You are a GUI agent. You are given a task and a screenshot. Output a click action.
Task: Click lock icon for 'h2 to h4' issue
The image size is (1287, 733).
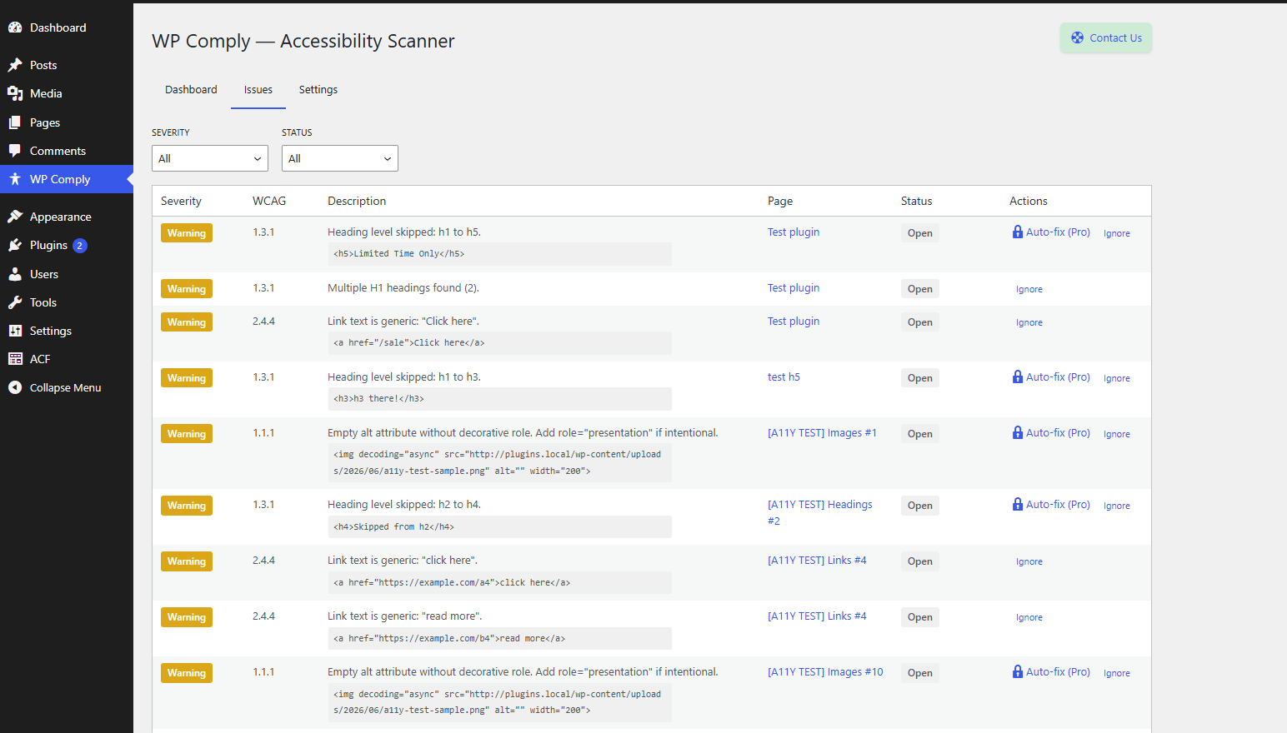click(x=1018, y=505)
